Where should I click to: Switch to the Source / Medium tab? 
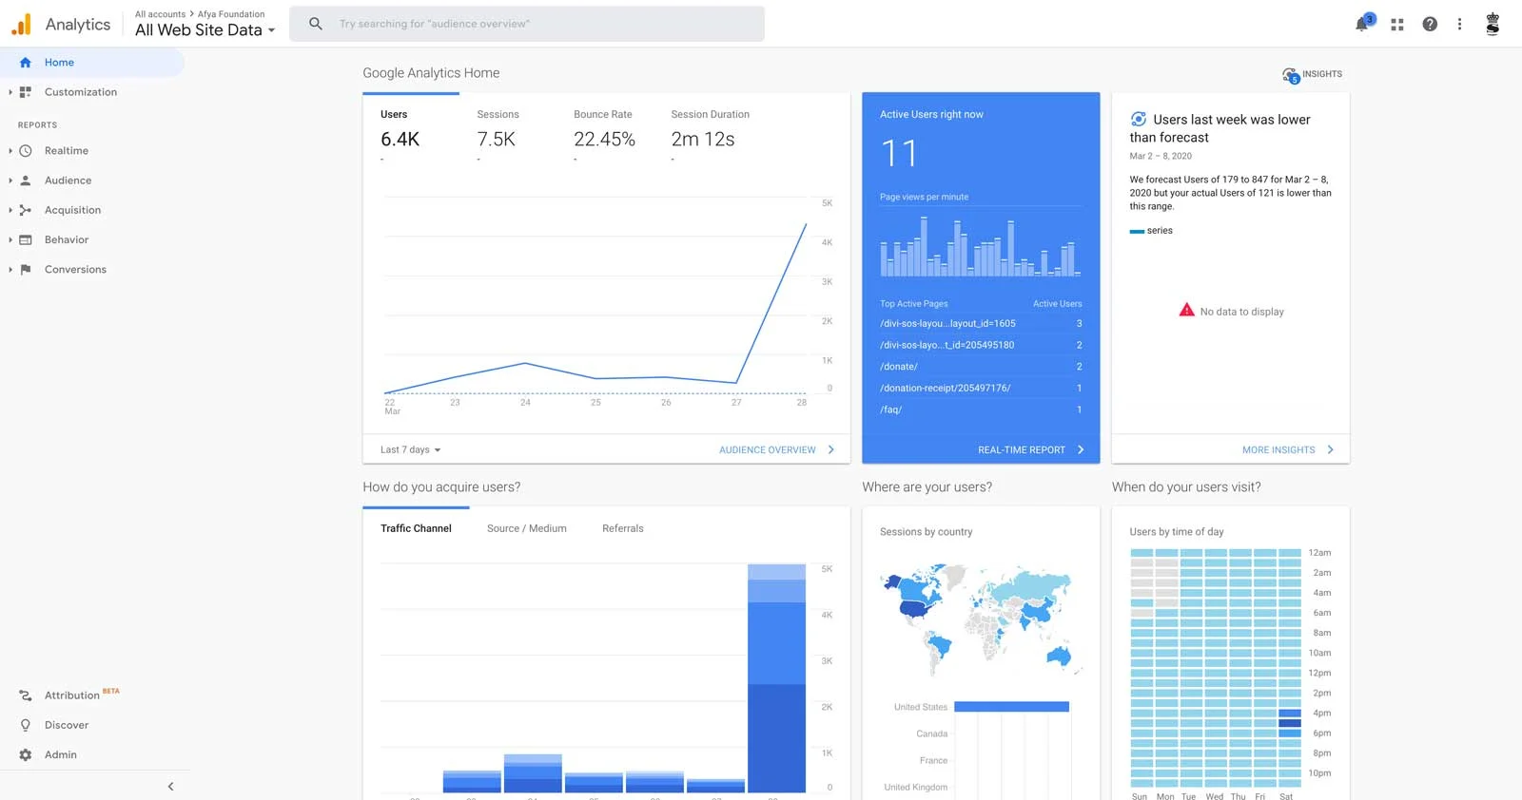[527, 528]
